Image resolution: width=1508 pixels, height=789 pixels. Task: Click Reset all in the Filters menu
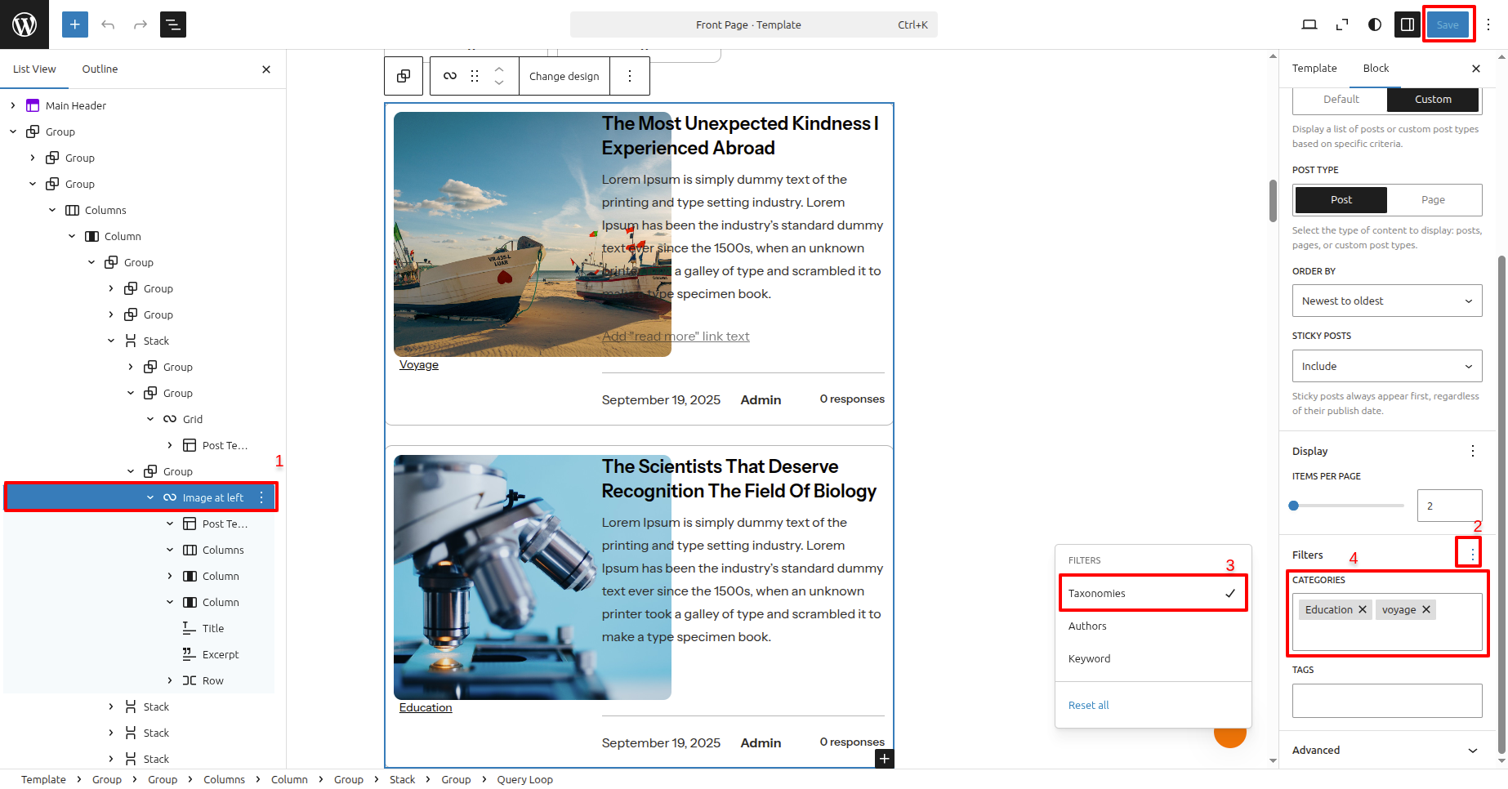[1088, 705]
